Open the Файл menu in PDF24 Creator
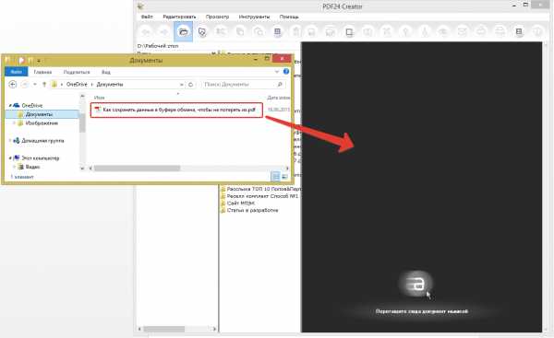 point(147,17)
